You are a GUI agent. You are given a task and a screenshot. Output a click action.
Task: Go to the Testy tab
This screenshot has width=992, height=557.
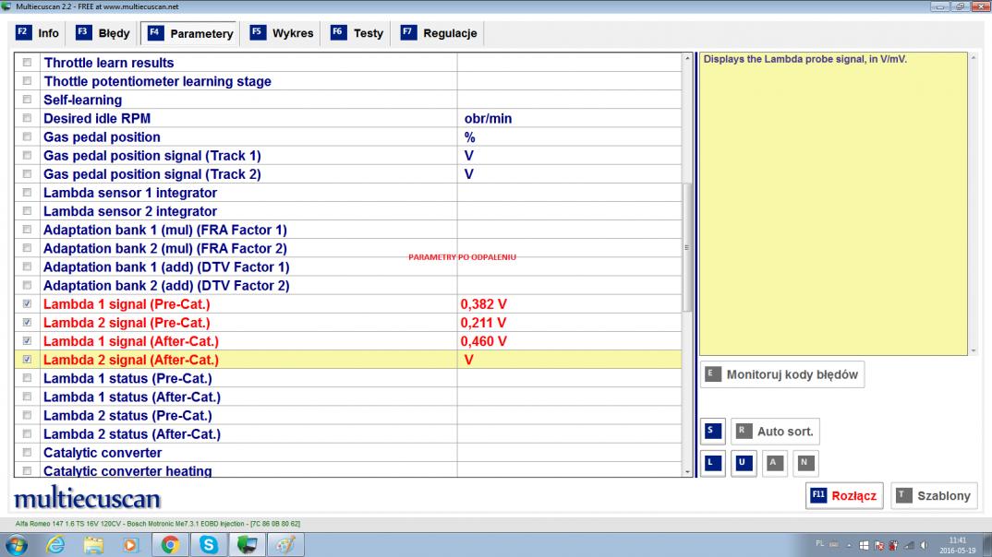click(357, 33)
